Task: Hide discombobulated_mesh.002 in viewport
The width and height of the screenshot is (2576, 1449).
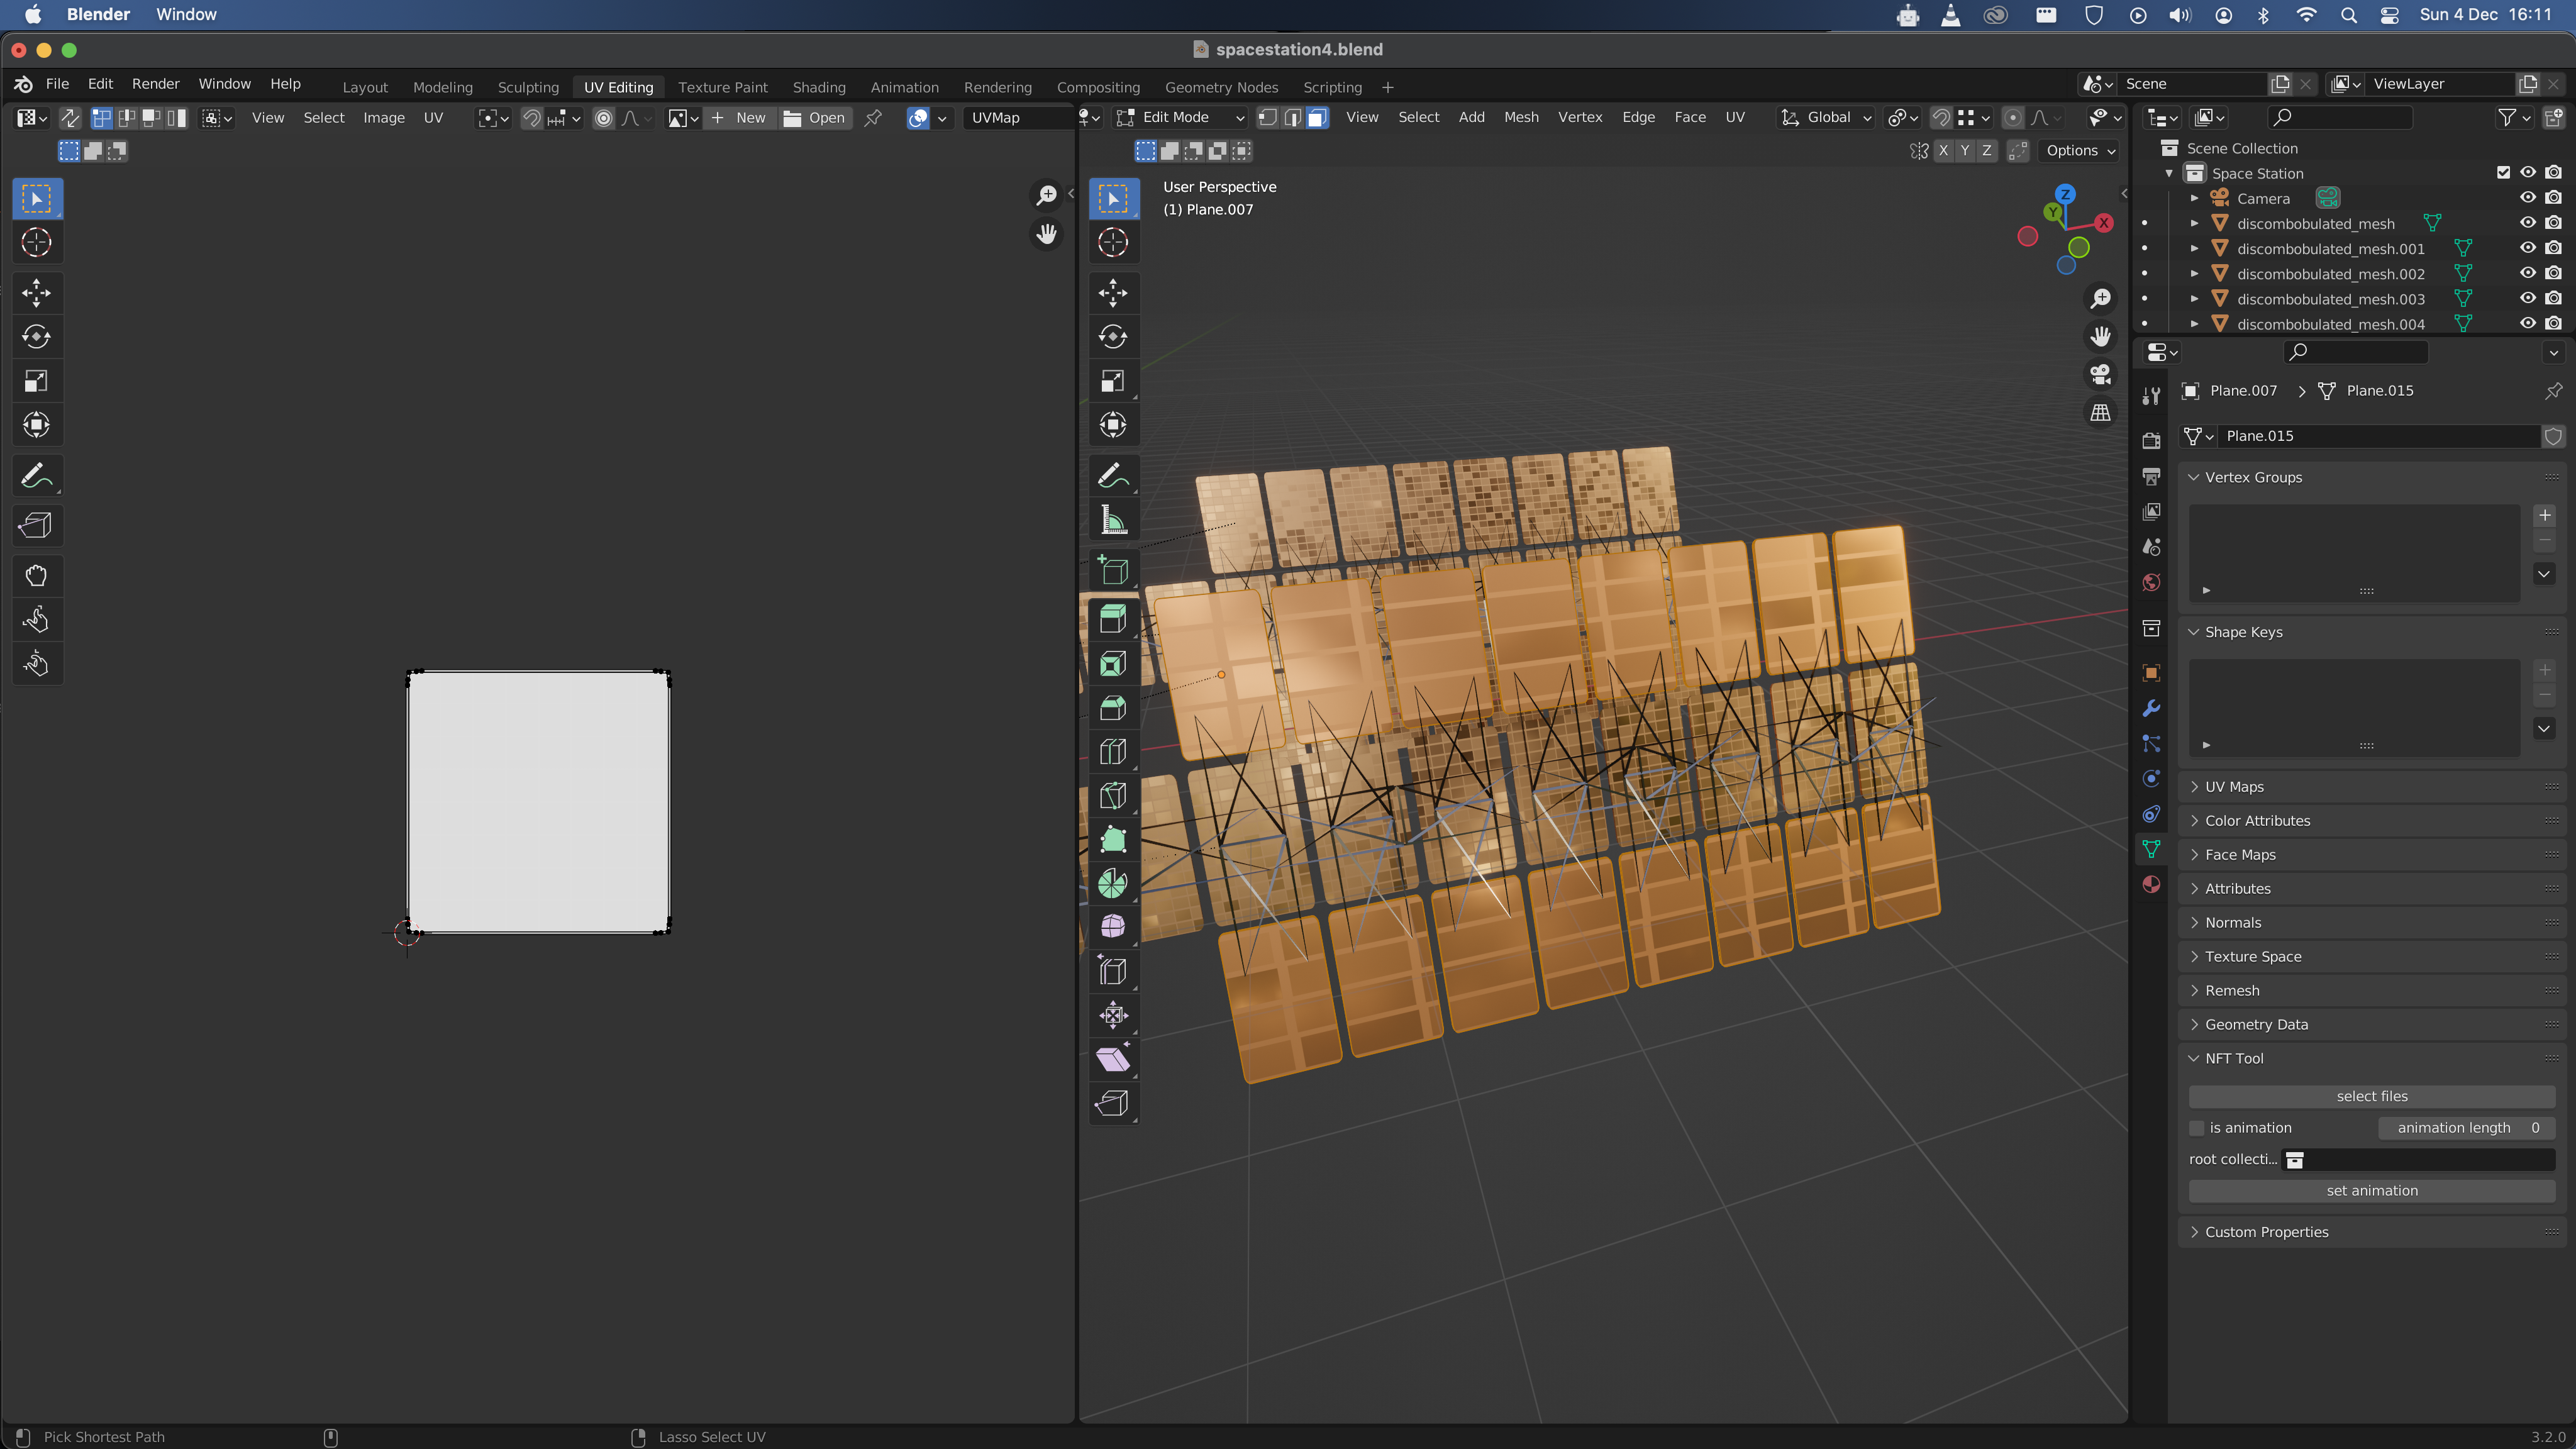Action: (x=2528, y=273)
